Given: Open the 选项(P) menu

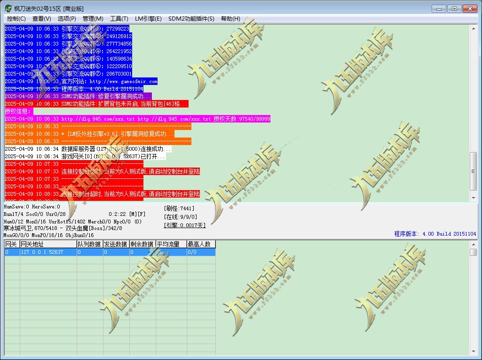Looking at the screenshot, I should click(67, 19).
